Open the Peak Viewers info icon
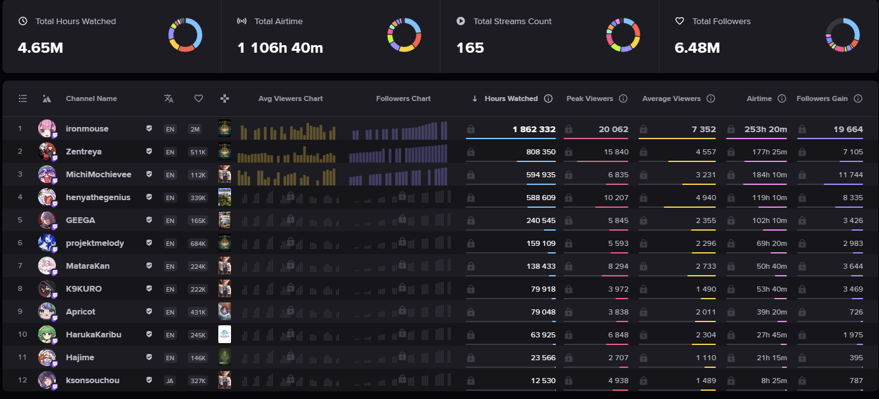The height and width of the screenshot is (399, 879). tap(623, 98)
